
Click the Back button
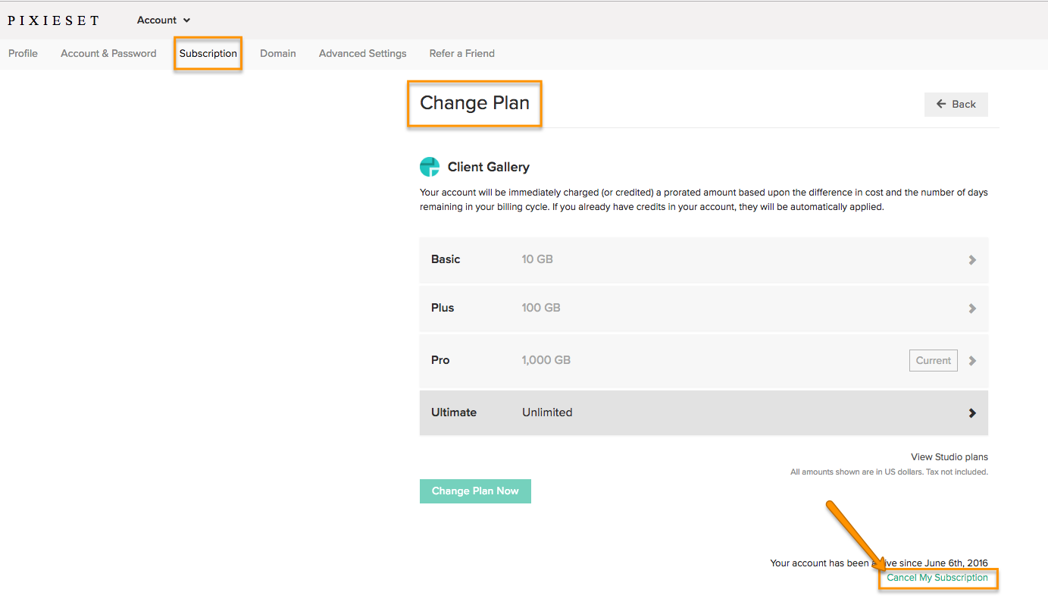pos(956,105)
